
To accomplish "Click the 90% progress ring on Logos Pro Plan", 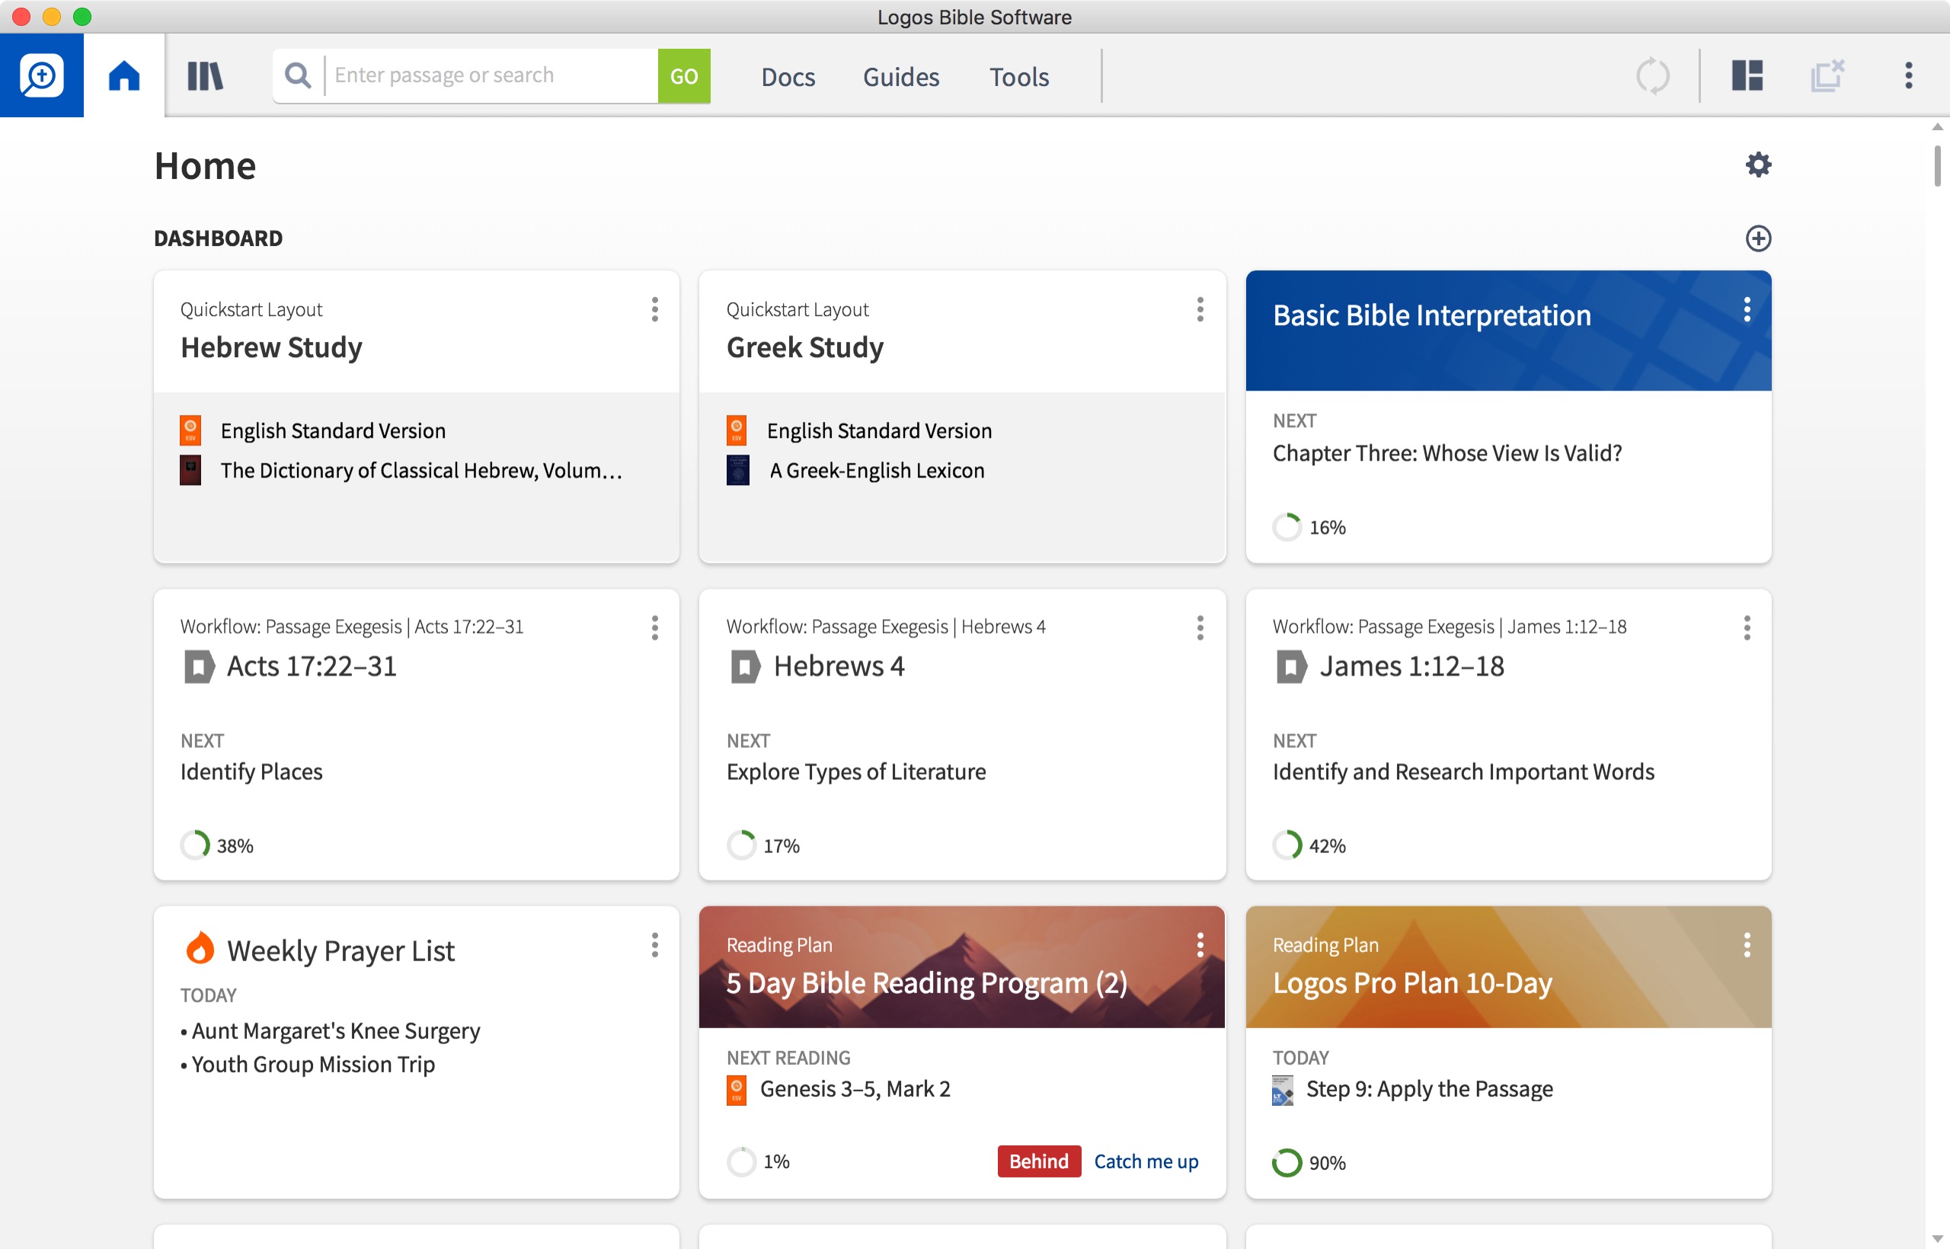I will coord(1287,1162).
